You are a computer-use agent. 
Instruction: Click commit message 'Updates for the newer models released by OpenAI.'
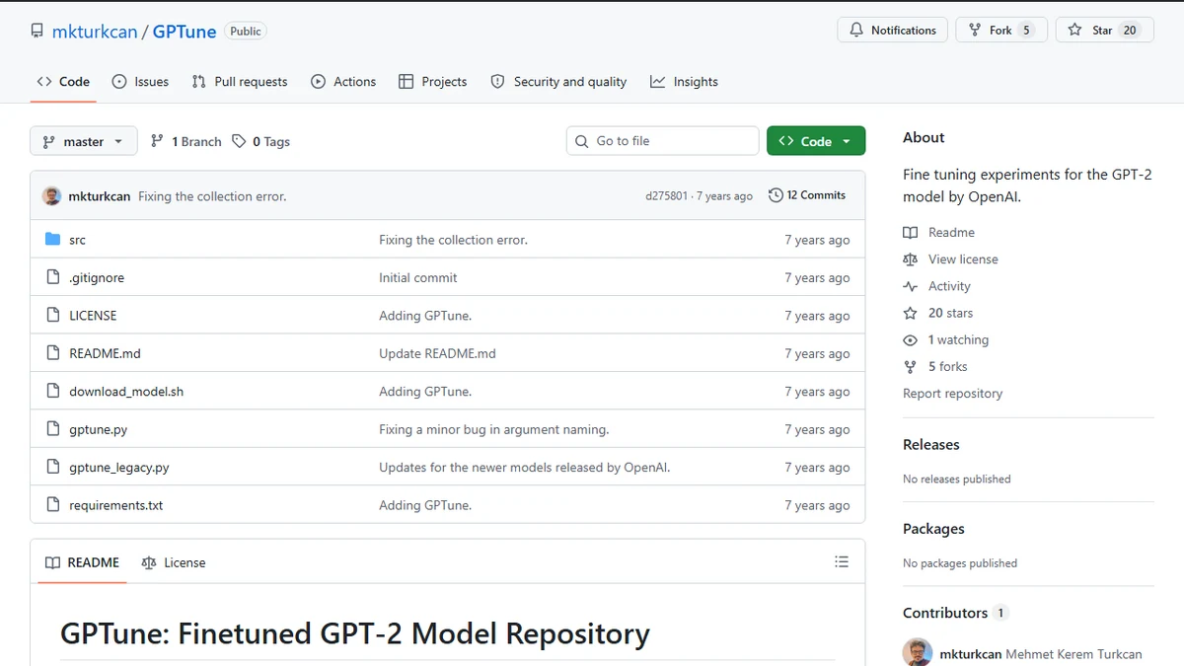tap(525, 468)
